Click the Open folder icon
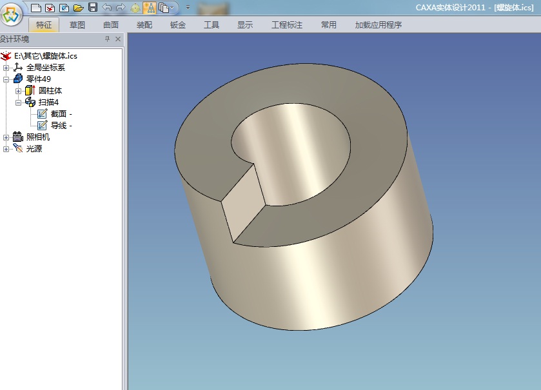 (x=78, y=8)
